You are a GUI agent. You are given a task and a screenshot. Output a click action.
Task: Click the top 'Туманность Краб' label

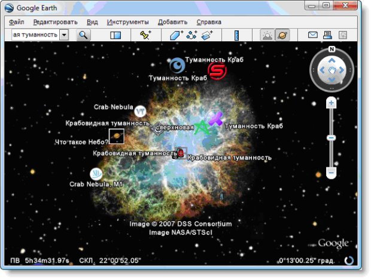(x=214, y=60)
